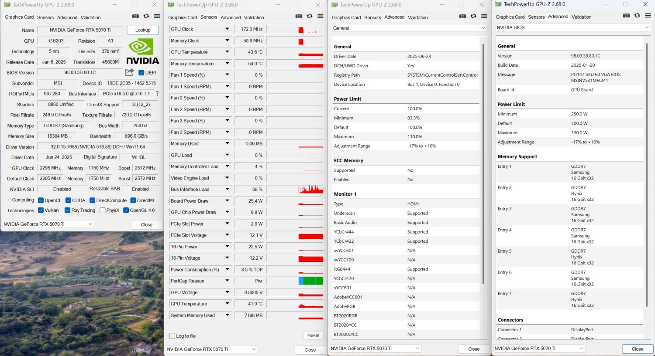Toggle the CUDA checkbox
655x356 pixels.
point(68,200)
